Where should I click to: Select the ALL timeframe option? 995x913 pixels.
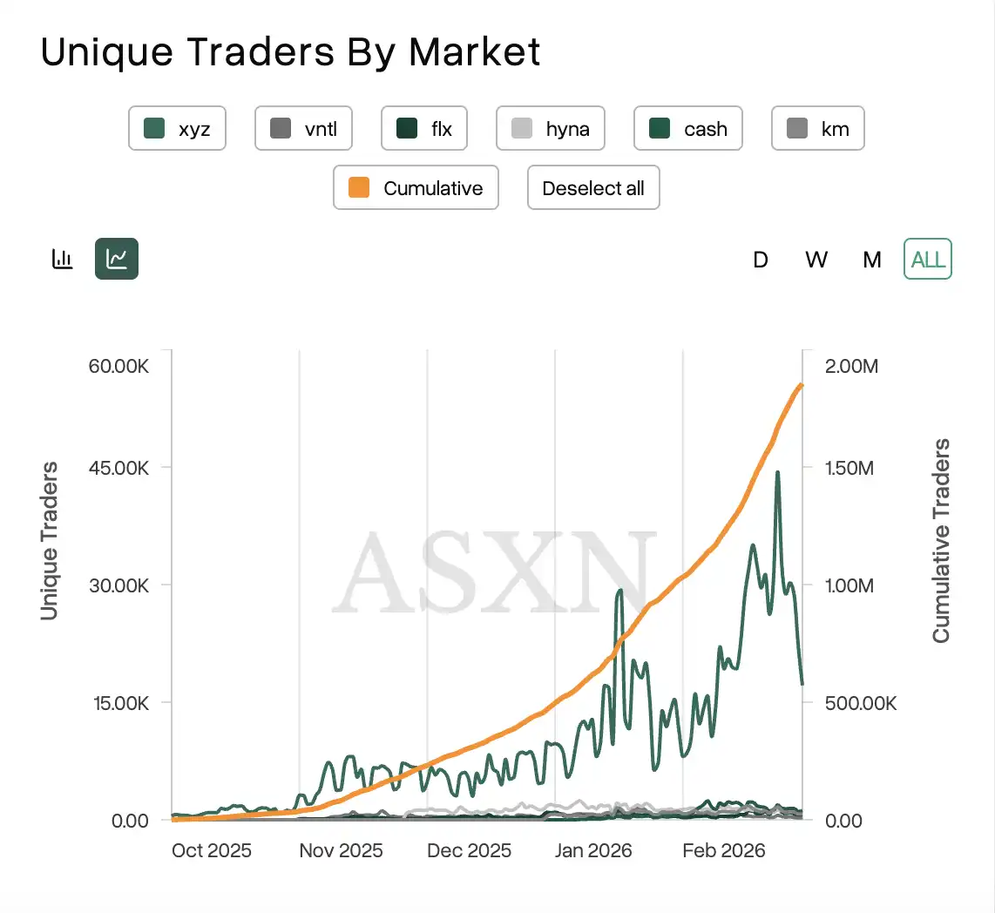[928, 260]
